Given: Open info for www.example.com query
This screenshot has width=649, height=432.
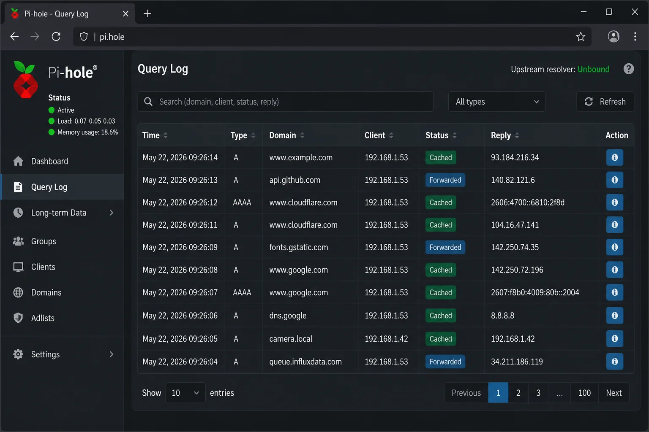Looking at the screenshot, I should coord(614,157).
